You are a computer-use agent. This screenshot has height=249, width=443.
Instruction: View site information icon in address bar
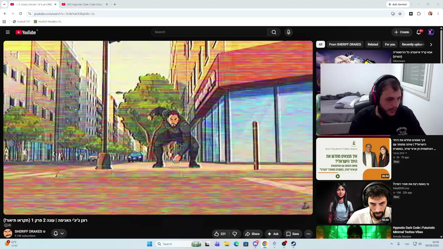(30, 14)
